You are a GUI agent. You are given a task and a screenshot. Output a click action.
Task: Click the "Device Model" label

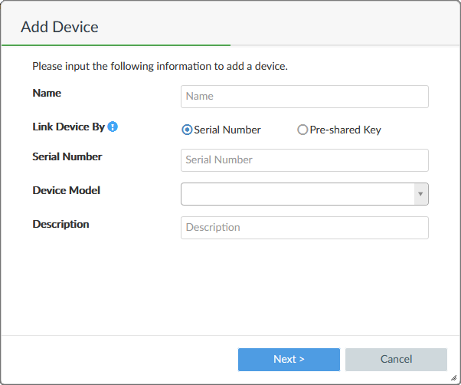(x=66, y=190)
